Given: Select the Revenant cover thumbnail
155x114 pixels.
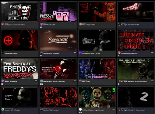Looking at the screenshot, I should tap(58, 41).
